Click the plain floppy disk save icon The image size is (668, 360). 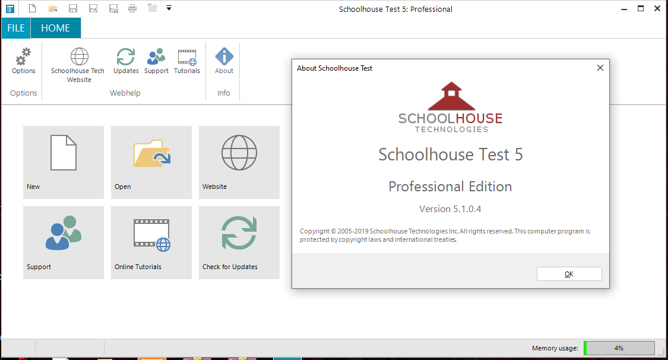[73, 8]
